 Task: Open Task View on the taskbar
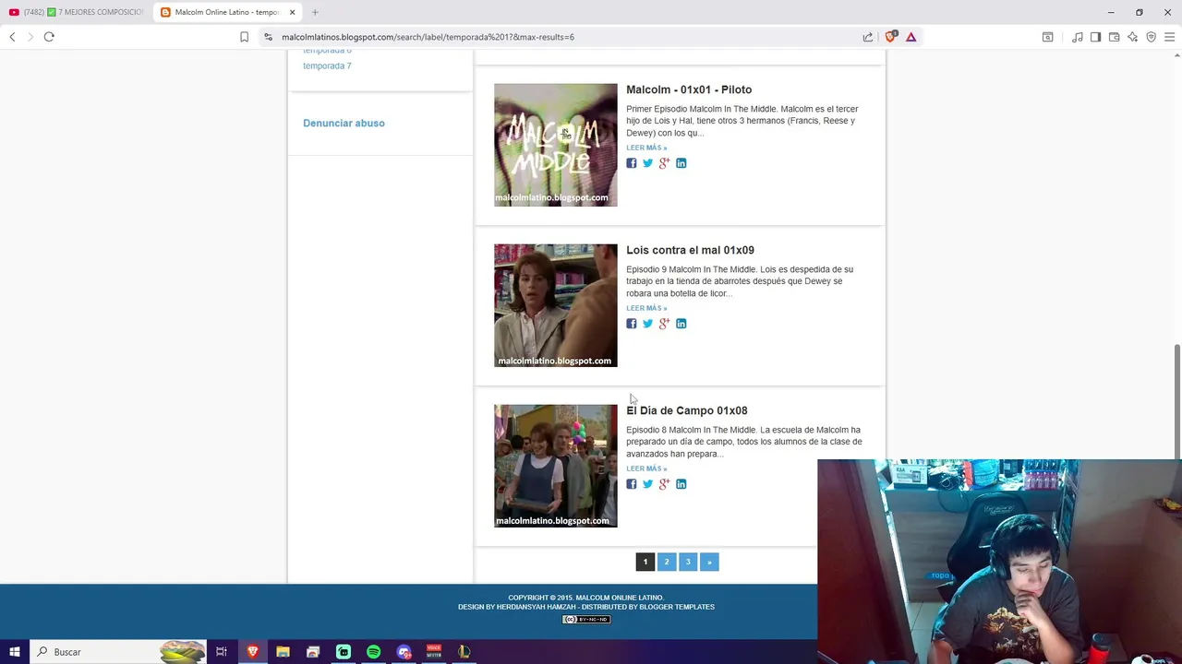(x=222, y=652)
